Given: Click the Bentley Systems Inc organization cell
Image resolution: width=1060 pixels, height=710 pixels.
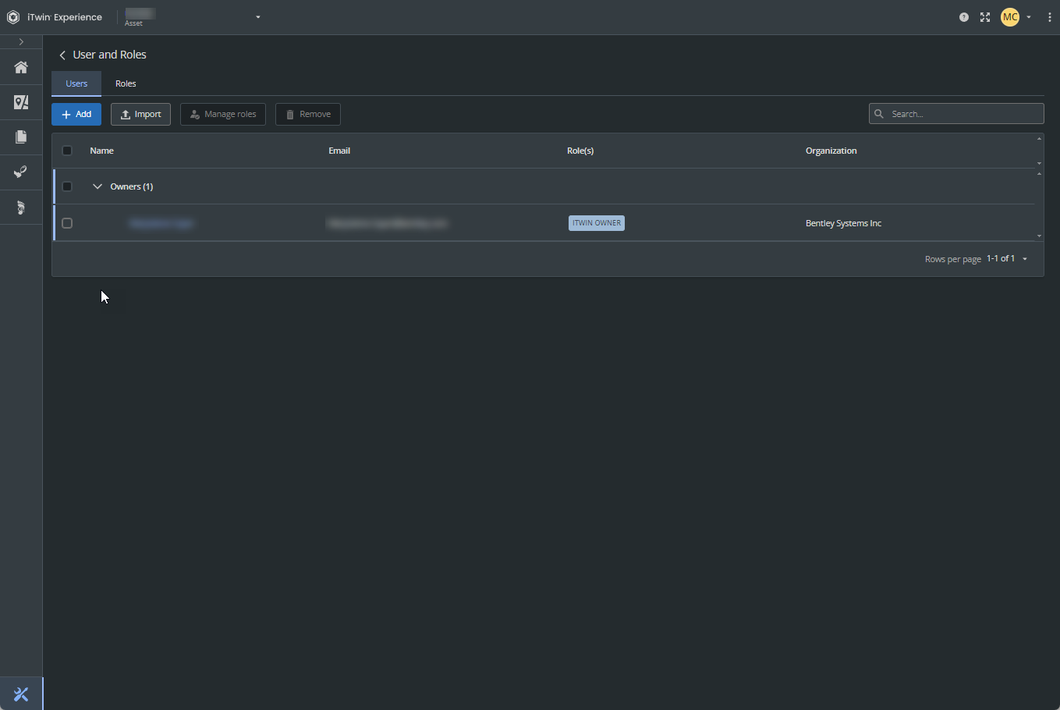Looking at the screenshot, I should 844,223.
